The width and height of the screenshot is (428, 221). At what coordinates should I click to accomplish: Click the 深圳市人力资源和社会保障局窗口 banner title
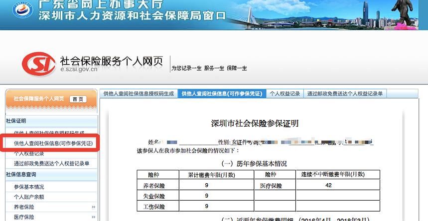[132, 15]
